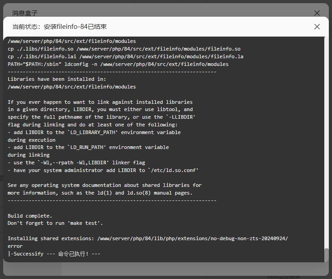Click the LD_RUN_PATH environment variable line
Screen dimensions: 332x279
[x=88, y=147]
